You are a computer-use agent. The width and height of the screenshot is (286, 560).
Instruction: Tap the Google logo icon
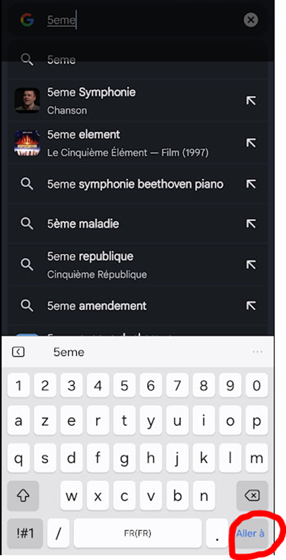[x=27, y=20]
